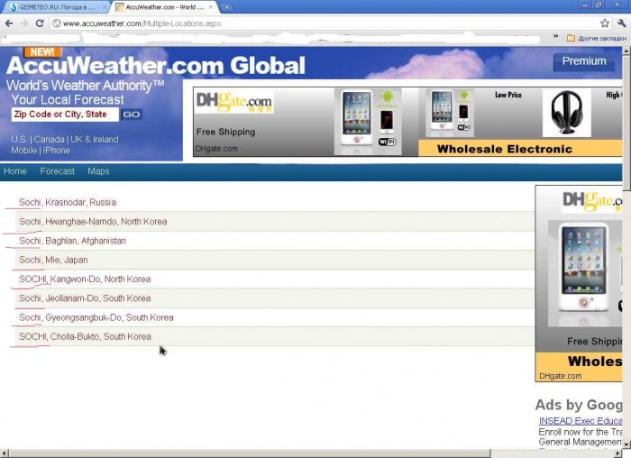
Task: Switch to the GISMETEO.RU tab
Action: tap(56, 7)
